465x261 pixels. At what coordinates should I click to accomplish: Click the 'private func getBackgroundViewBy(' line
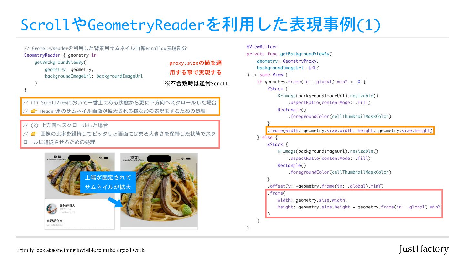[289, 54]
